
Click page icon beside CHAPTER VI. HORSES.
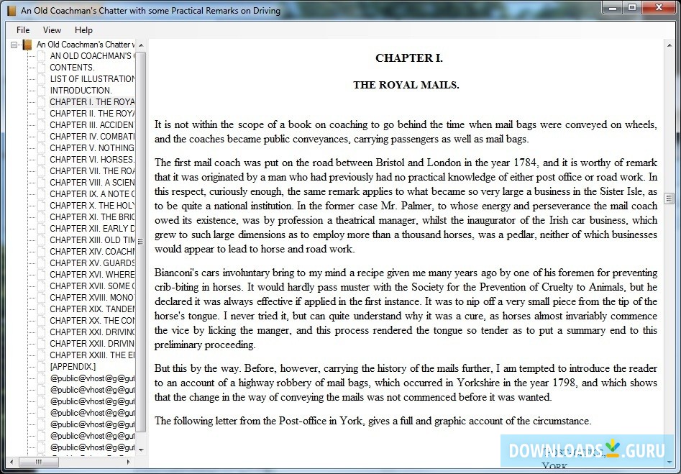(x=41, y=160)
